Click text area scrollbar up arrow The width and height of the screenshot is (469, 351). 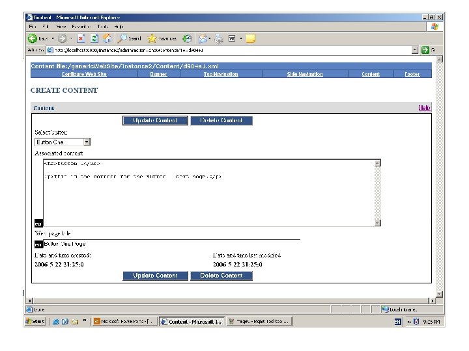378,163
